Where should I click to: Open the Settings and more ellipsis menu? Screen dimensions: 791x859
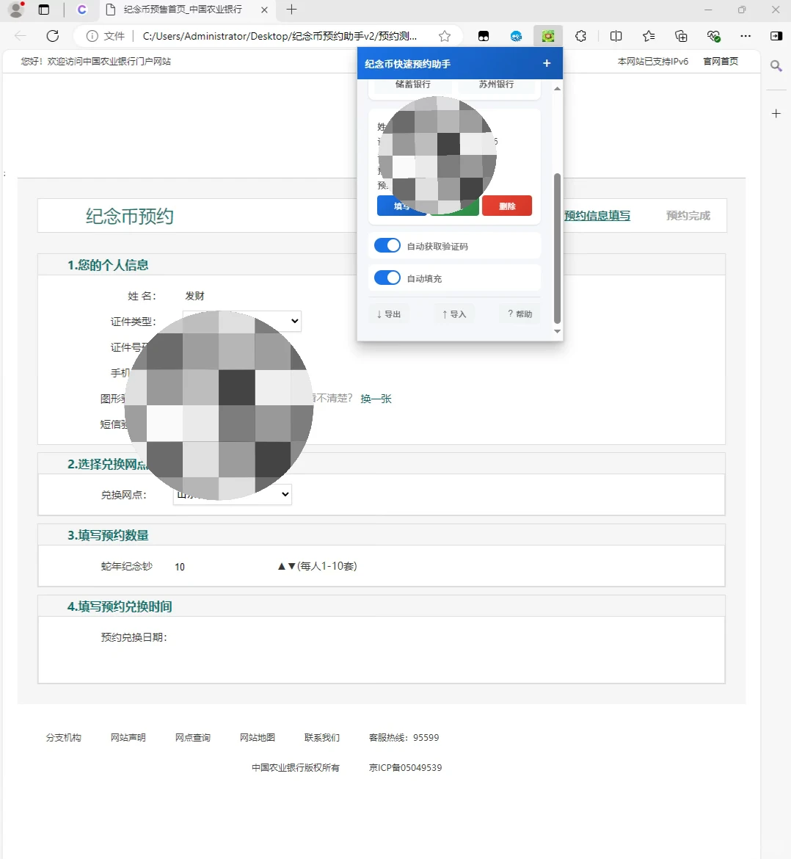(x=746, y=36)
